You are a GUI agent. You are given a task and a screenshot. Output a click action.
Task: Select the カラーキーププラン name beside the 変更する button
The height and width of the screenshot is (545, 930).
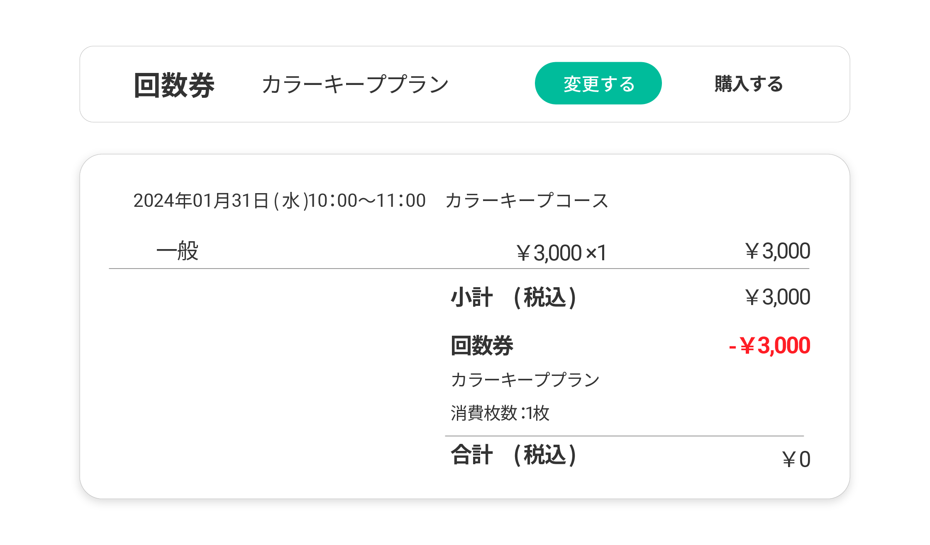pyautogui.click(x=355, y=84)
